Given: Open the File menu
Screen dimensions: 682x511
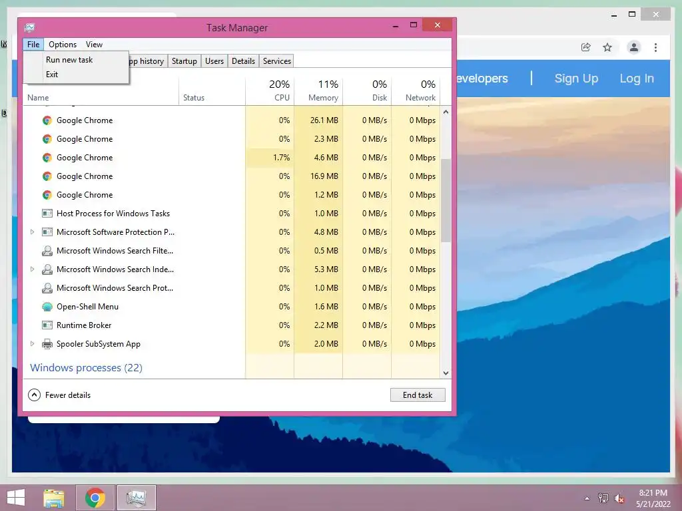Looking at the screenshot, I should point(33,45).
